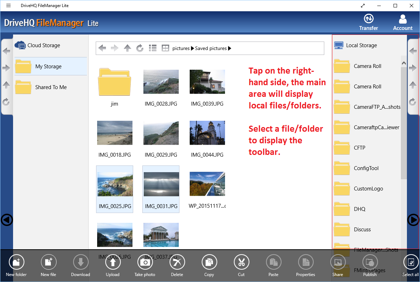Open the Transfer panel

pyautogui.click(x=368, y=22)
